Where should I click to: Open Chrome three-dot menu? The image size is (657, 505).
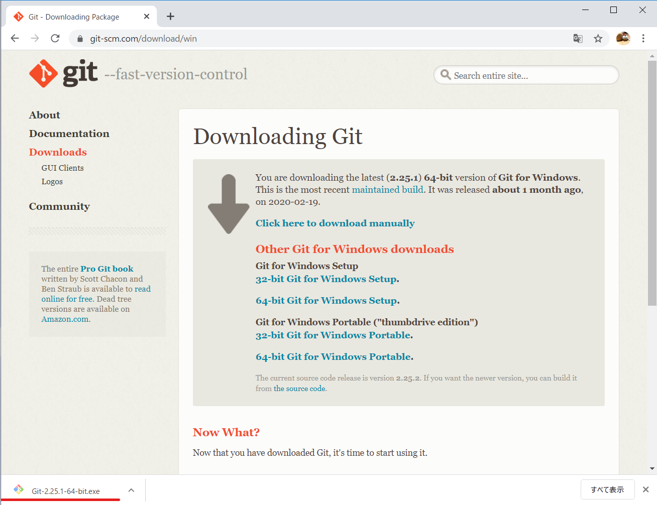coord(643,38)
